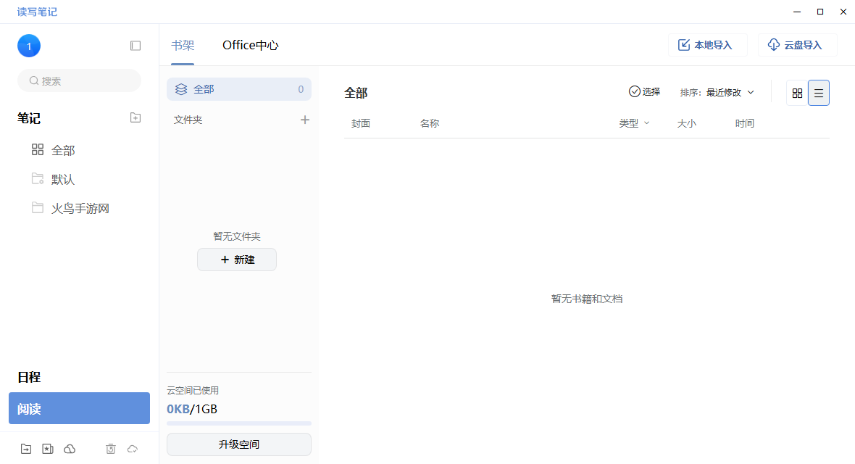Screen dimensions: 855x464
Task: Collapse the left sidebar panel
Action: click(135, 46)
